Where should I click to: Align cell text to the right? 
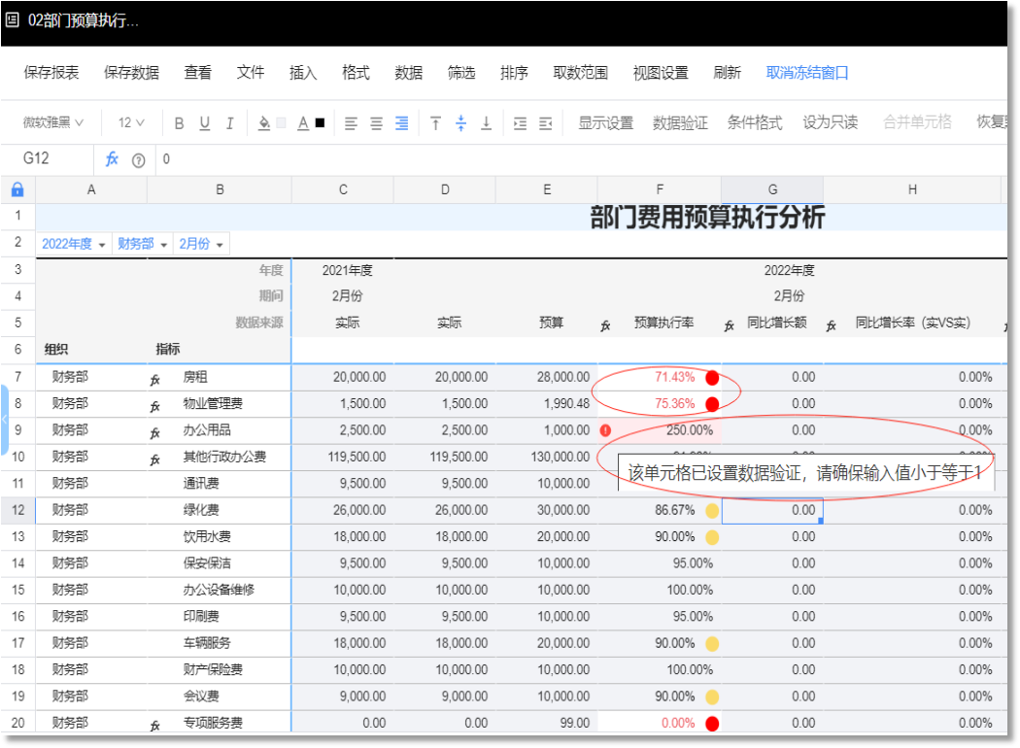pyautogui.click(x=401, y=122)
